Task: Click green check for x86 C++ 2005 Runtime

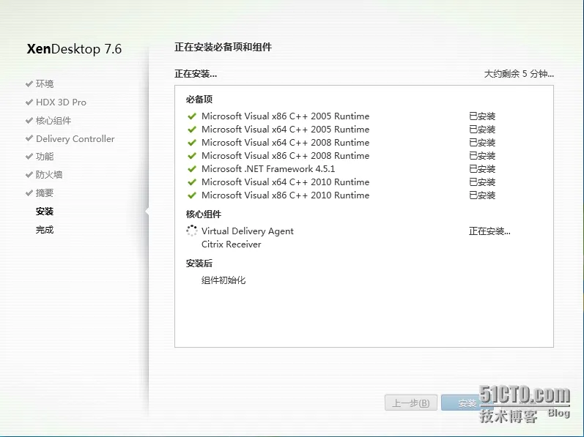Action: [x=192, y=116]
